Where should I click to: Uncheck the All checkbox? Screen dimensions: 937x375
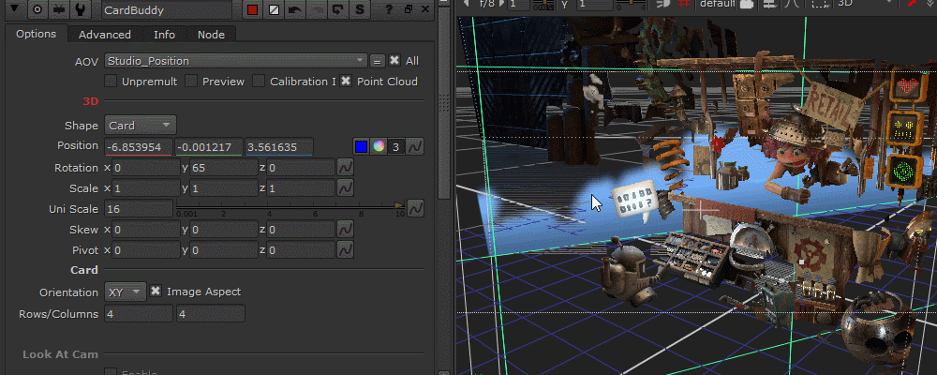394,60
